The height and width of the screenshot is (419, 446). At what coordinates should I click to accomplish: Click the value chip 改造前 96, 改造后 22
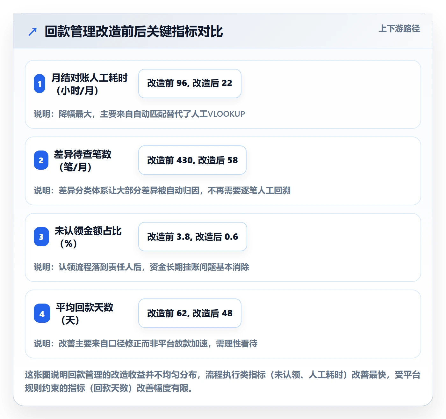coord(190,84)
